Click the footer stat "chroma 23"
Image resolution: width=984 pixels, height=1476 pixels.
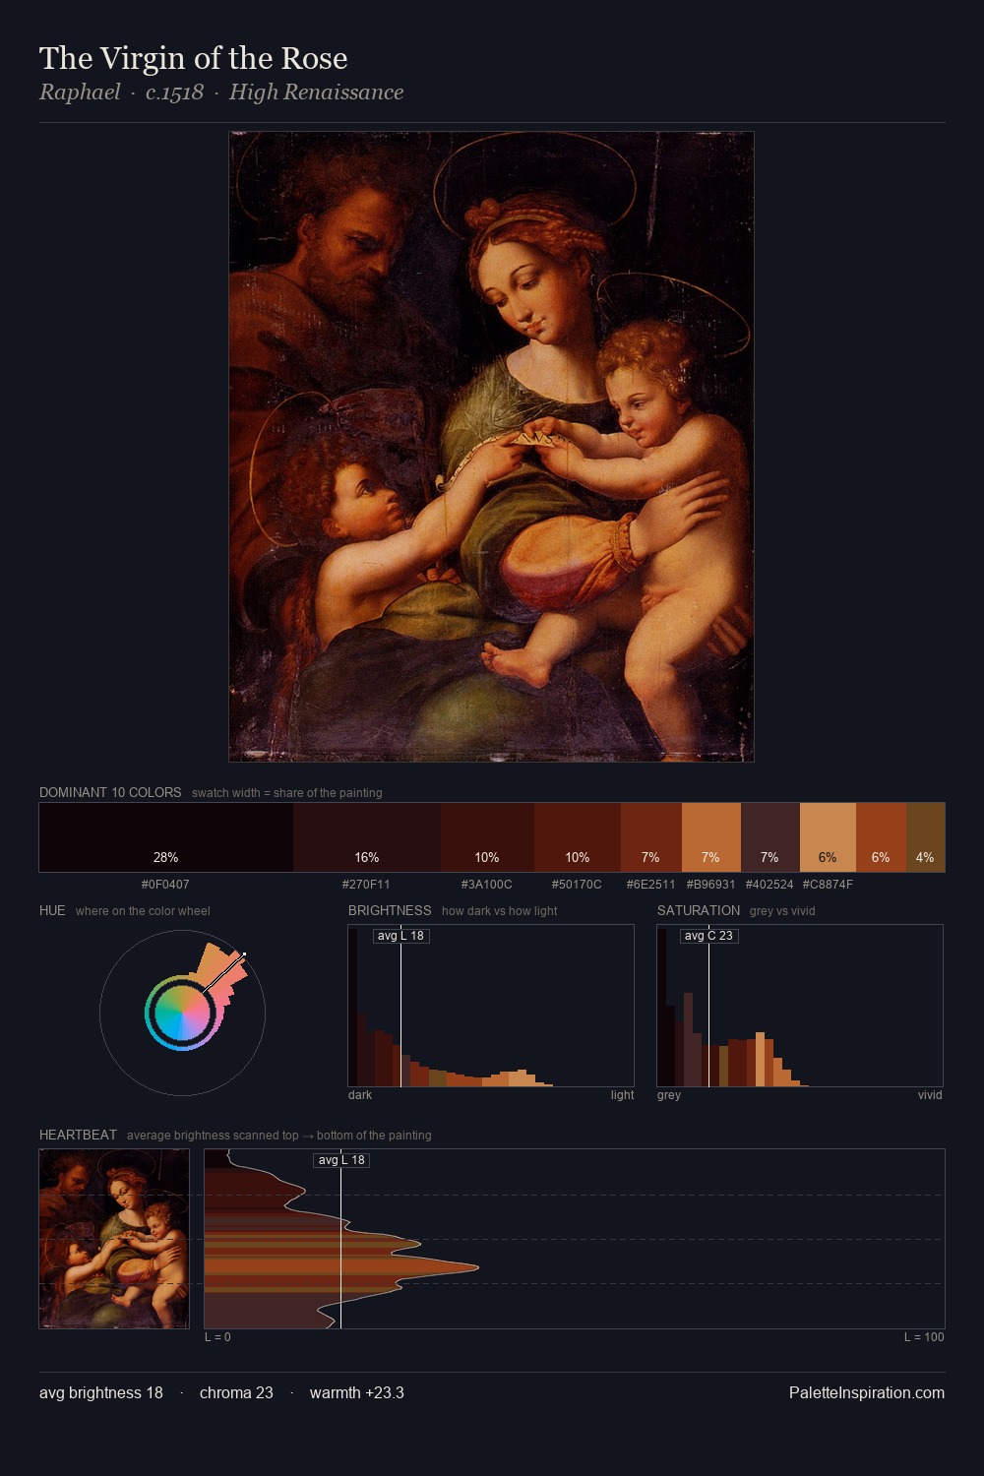(x=236, y=1393)
